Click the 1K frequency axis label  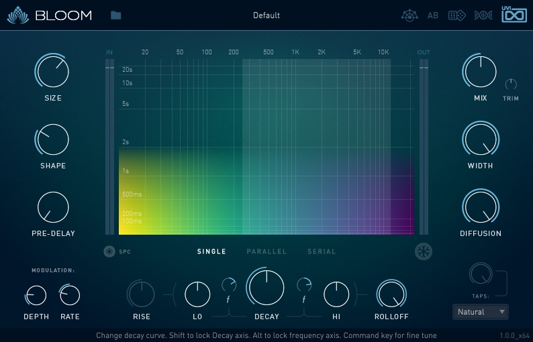(295, 52)
